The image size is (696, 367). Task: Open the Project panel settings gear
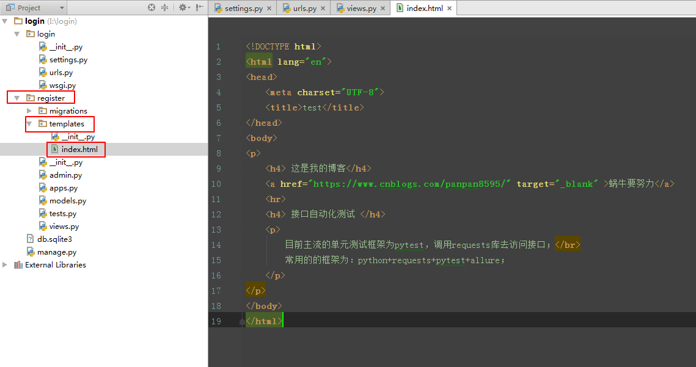[x=184, y=7]
